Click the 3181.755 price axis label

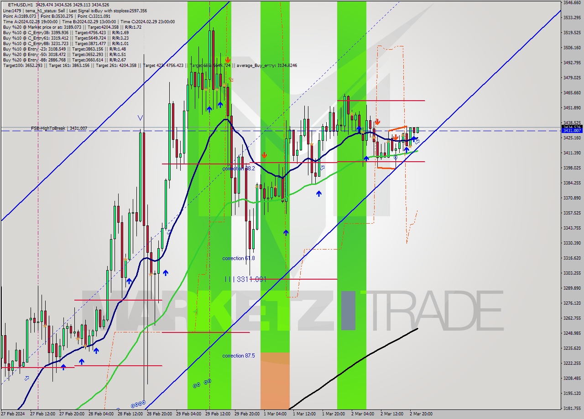[x=572, y=408]
